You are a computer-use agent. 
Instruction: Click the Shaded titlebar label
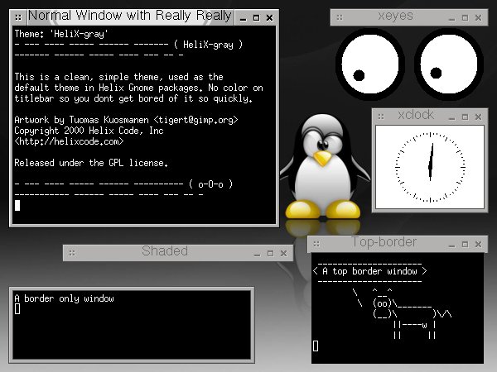[165, 251]
